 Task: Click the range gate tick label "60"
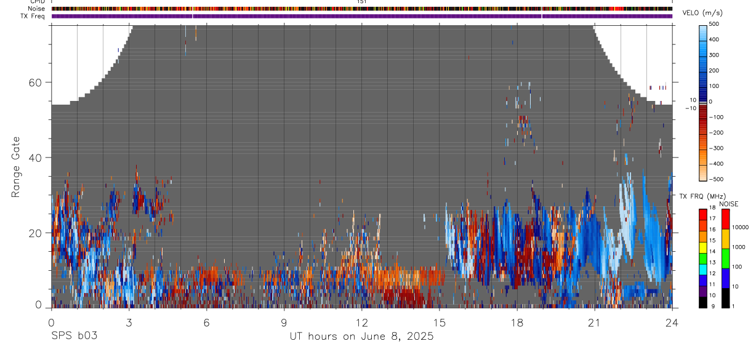(x=34, y=82)
